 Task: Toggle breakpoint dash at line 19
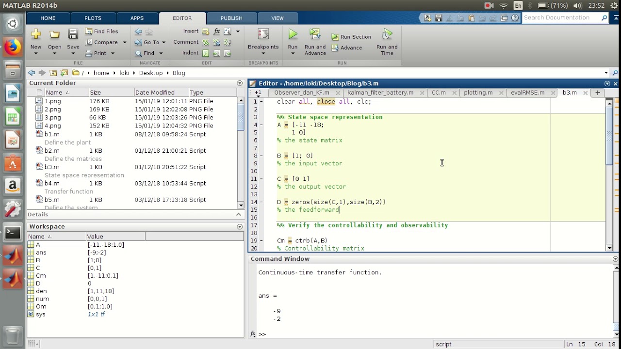click(x=261, y=240)
